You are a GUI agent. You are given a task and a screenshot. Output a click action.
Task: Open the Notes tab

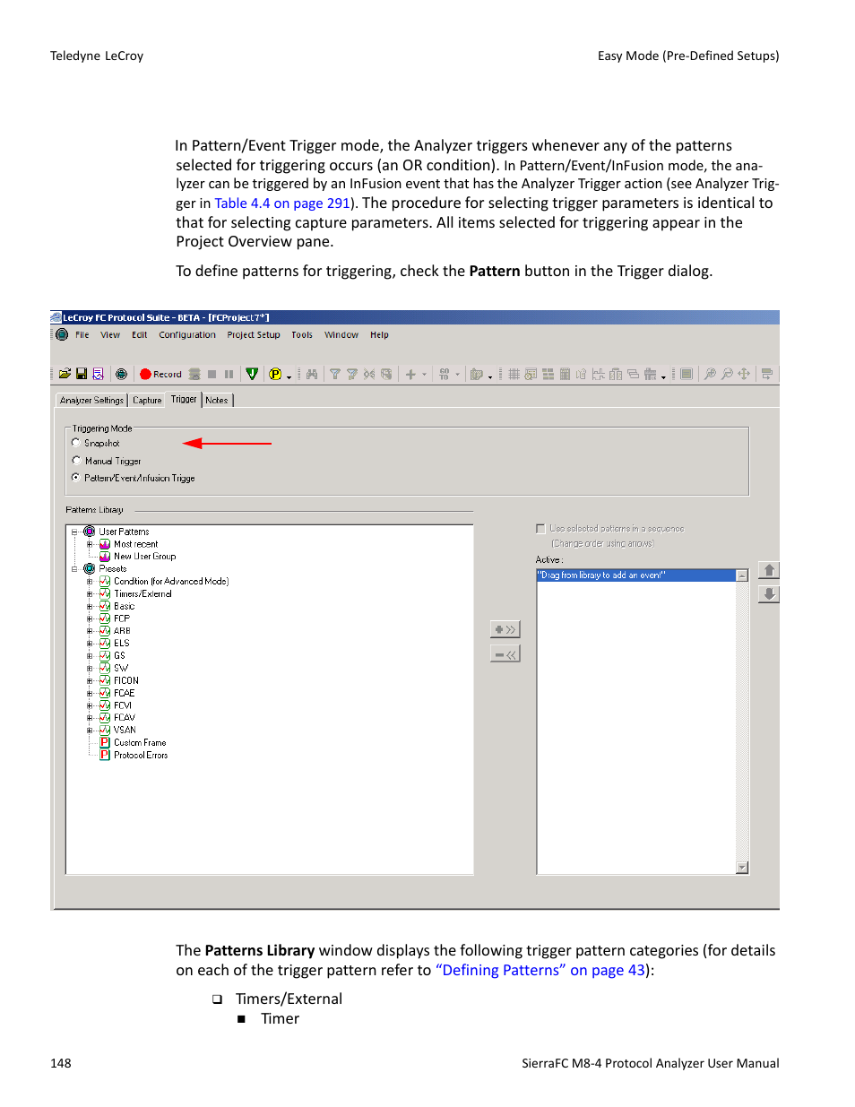click(x=217, y=401)
